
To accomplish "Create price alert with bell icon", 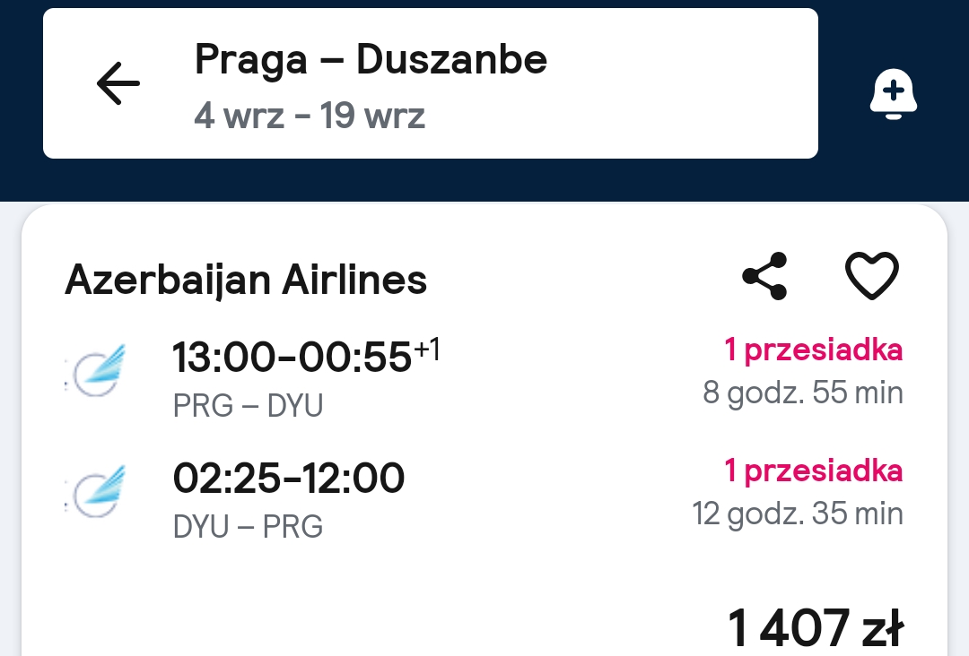I will pos(893,94).
